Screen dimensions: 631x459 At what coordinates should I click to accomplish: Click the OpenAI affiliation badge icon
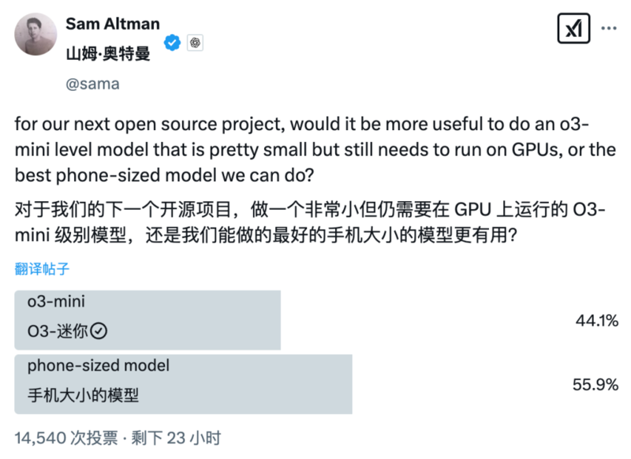[x=195, y=43]
